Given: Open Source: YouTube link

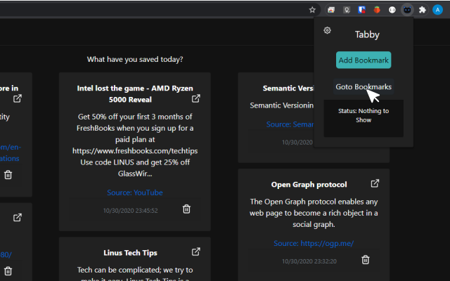Looking at the screenshot, I should tap(135, 192).
